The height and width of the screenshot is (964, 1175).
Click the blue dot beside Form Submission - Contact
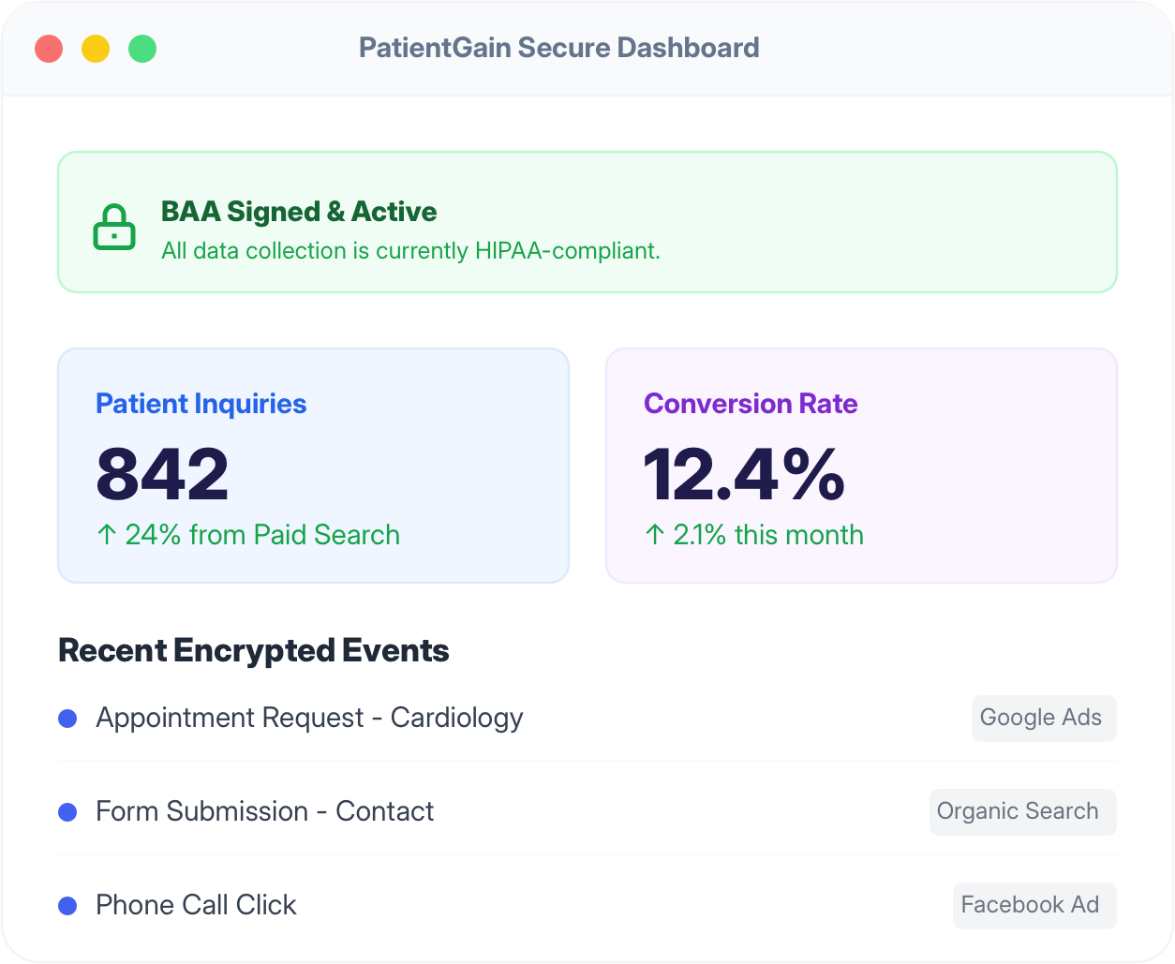tap(67, 812)
